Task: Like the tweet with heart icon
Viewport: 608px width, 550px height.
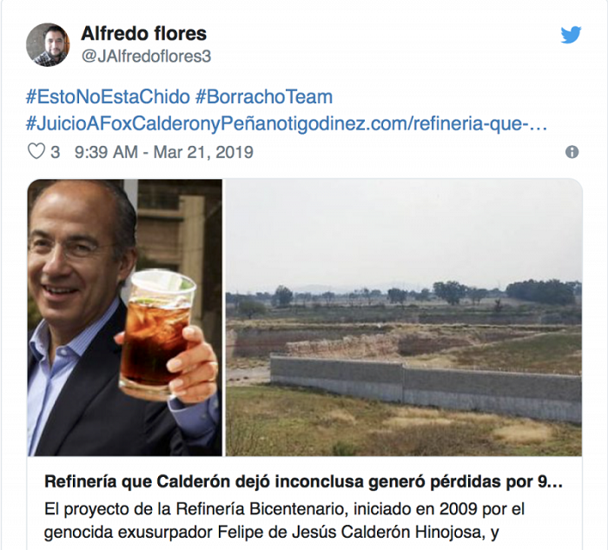Action: pos(36,151)
